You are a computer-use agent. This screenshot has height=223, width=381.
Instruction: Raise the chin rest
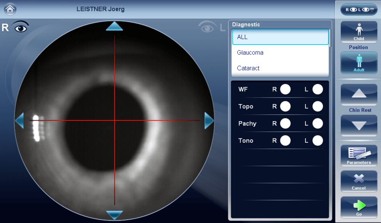tap(359, 94)
